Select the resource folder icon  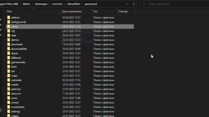pos(9,94)
